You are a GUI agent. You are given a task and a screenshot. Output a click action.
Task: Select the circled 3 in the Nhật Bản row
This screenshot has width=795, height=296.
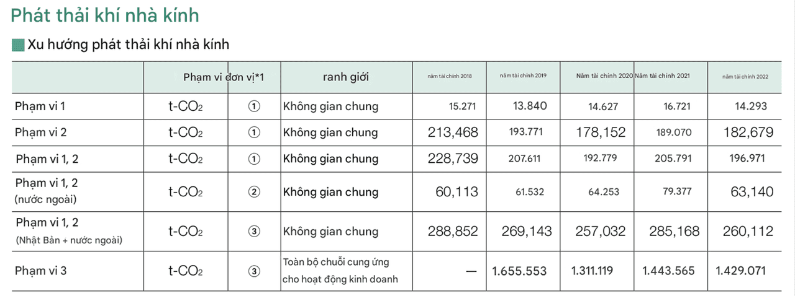click(253, 232)
